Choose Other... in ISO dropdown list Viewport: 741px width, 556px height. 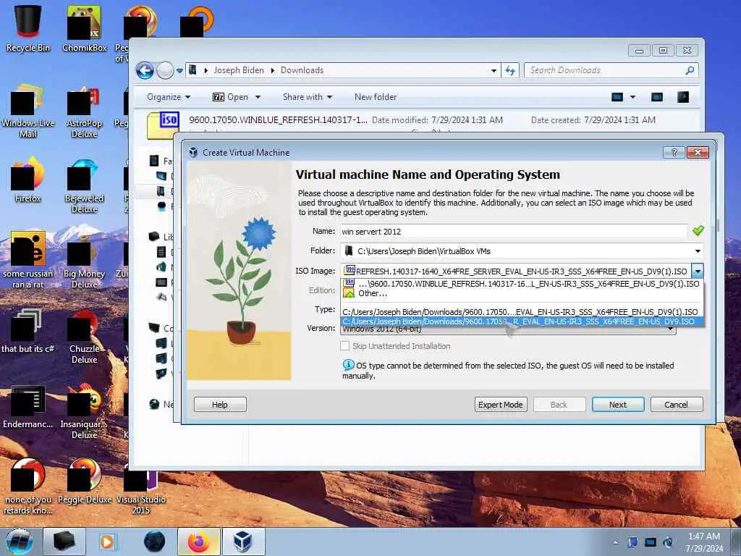coord(522,293)
